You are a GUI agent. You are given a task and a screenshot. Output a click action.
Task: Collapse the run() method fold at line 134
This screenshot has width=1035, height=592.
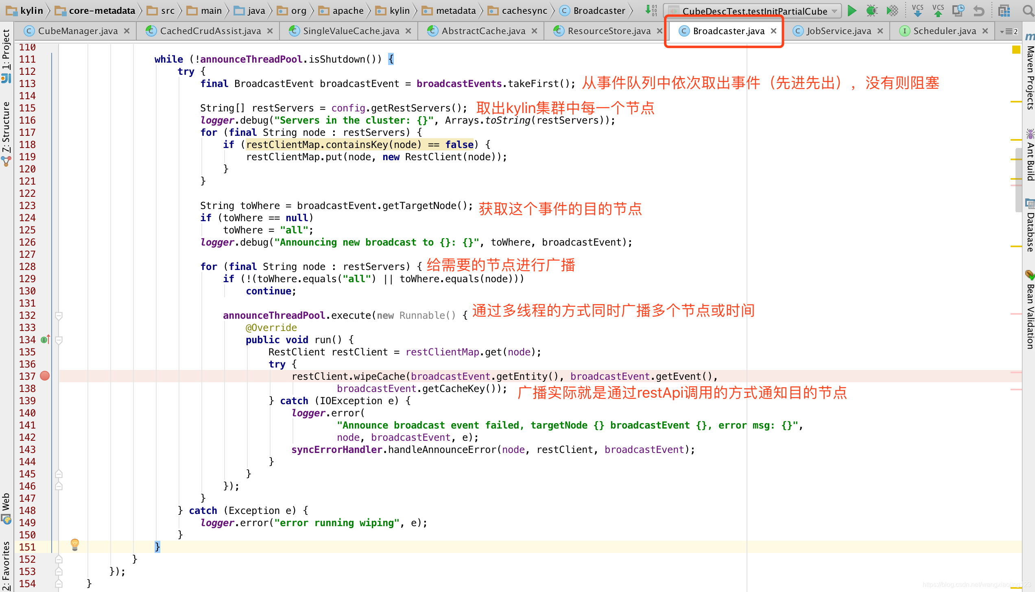pos(59,340)
